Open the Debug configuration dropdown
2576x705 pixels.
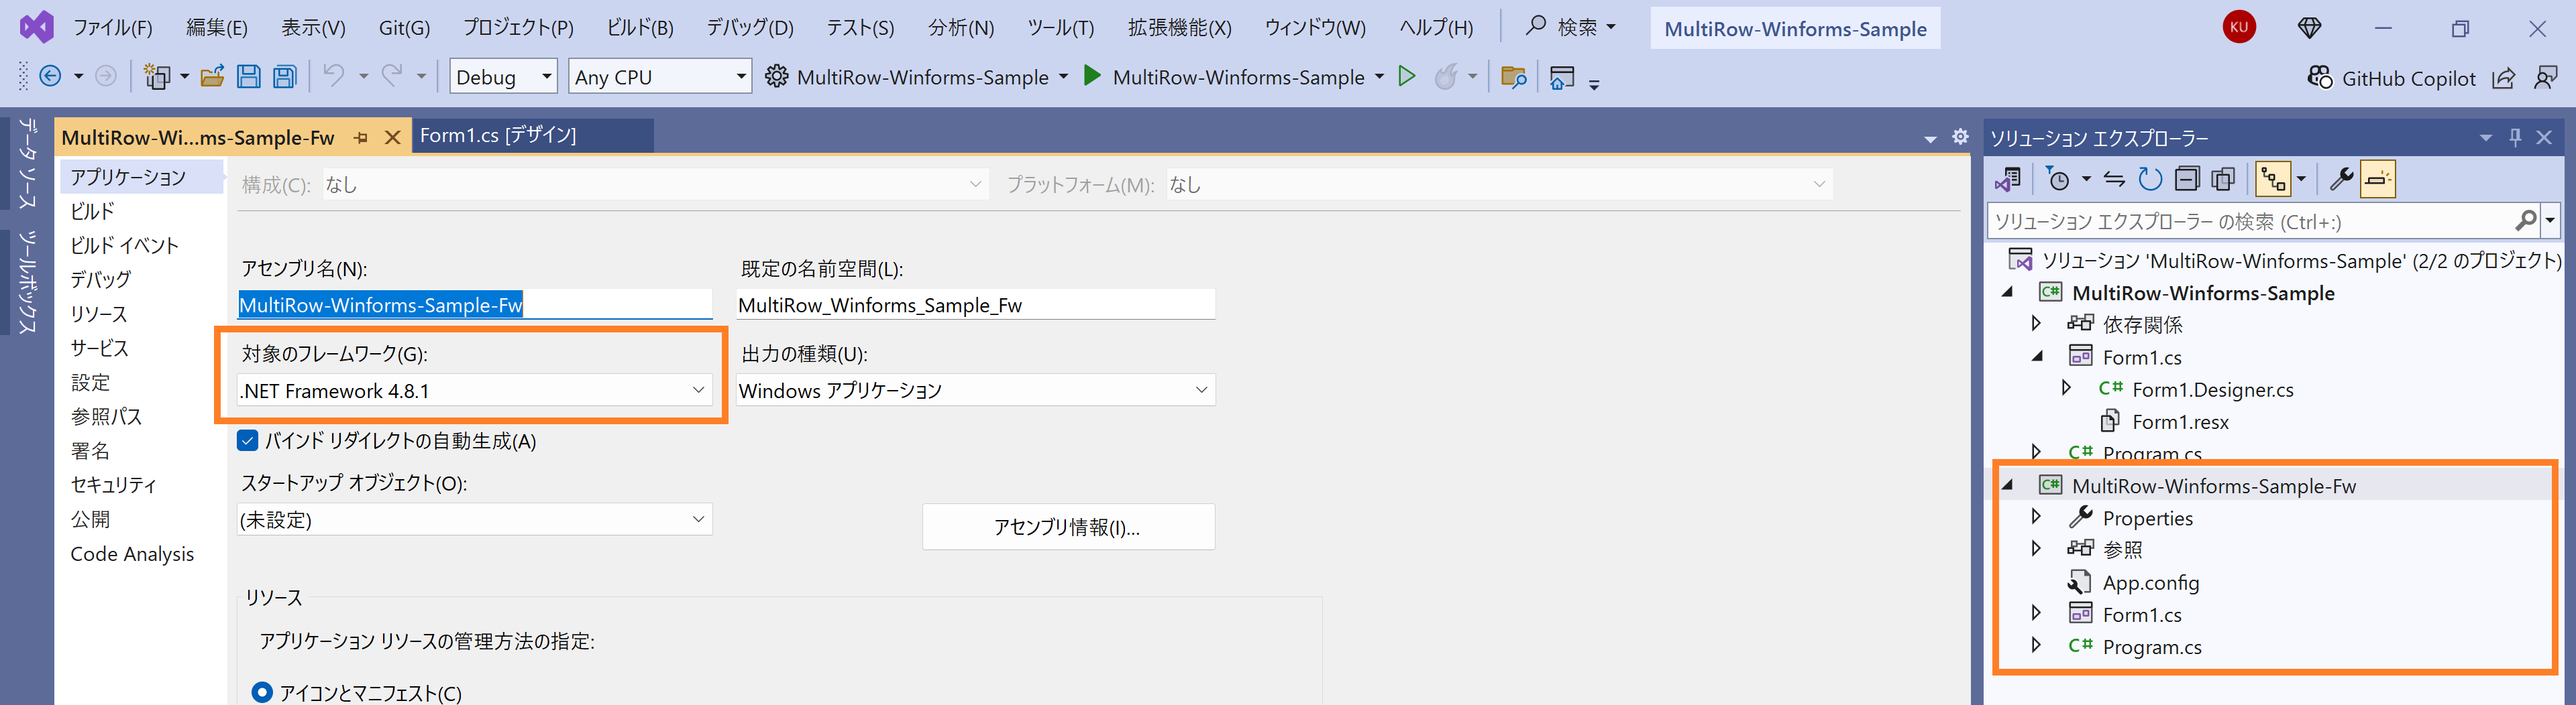(x=503, y=77)
